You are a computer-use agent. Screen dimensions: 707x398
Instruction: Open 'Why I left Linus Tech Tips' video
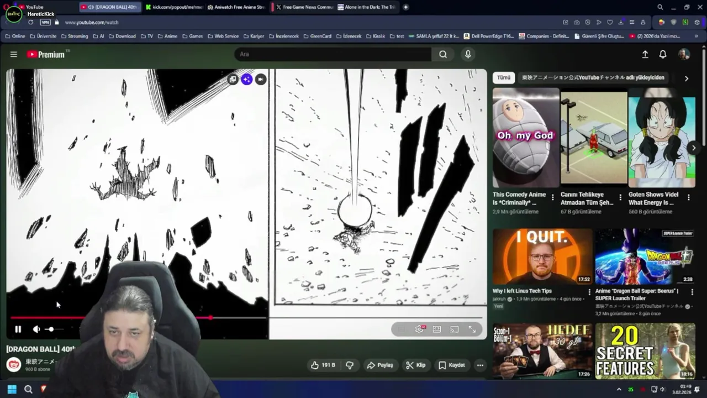pyautogui.click(x=542, y=256)
